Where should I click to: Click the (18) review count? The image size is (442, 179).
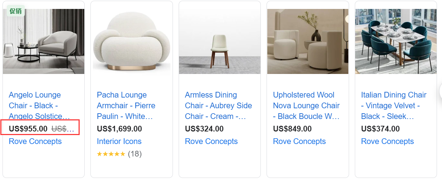(x=135, y=154)
